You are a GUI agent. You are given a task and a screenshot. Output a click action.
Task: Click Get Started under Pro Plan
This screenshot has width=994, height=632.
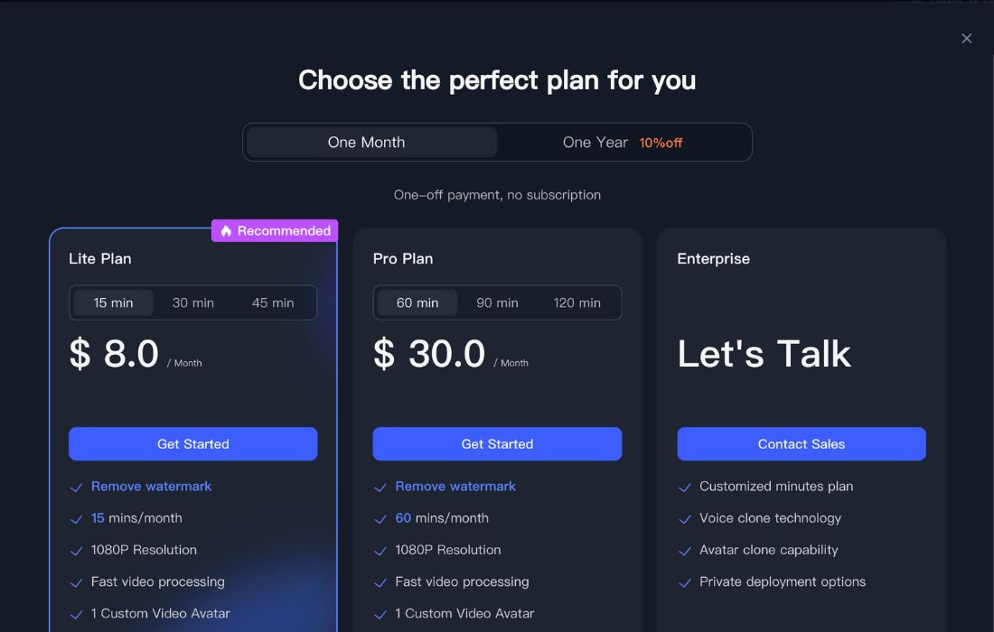(497, 444)
